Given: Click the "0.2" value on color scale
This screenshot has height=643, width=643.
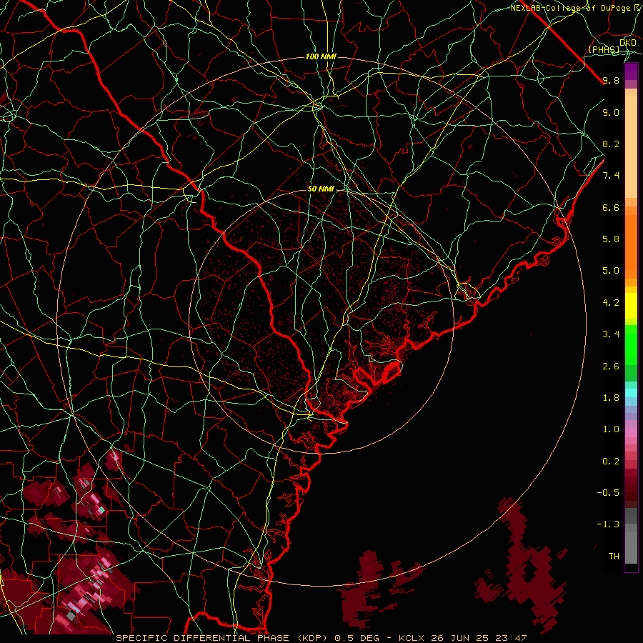Looking at the screenshot, I should (x=611, y=462).
